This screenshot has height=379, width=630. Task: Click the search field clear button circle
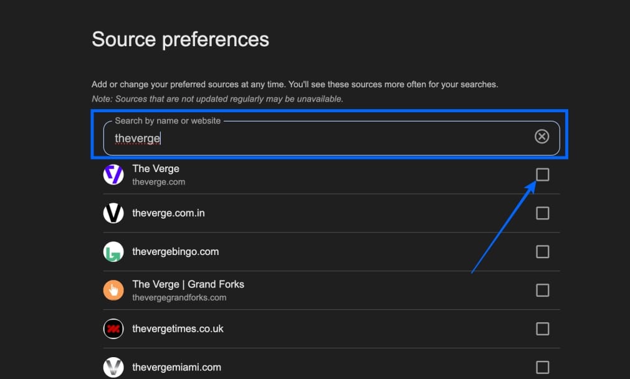click(x=542, y=137)
